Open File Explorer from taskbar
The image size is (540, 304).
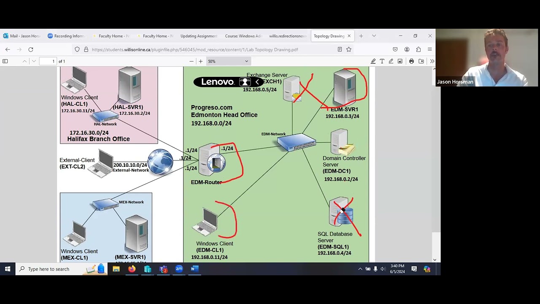coord(116,269)
